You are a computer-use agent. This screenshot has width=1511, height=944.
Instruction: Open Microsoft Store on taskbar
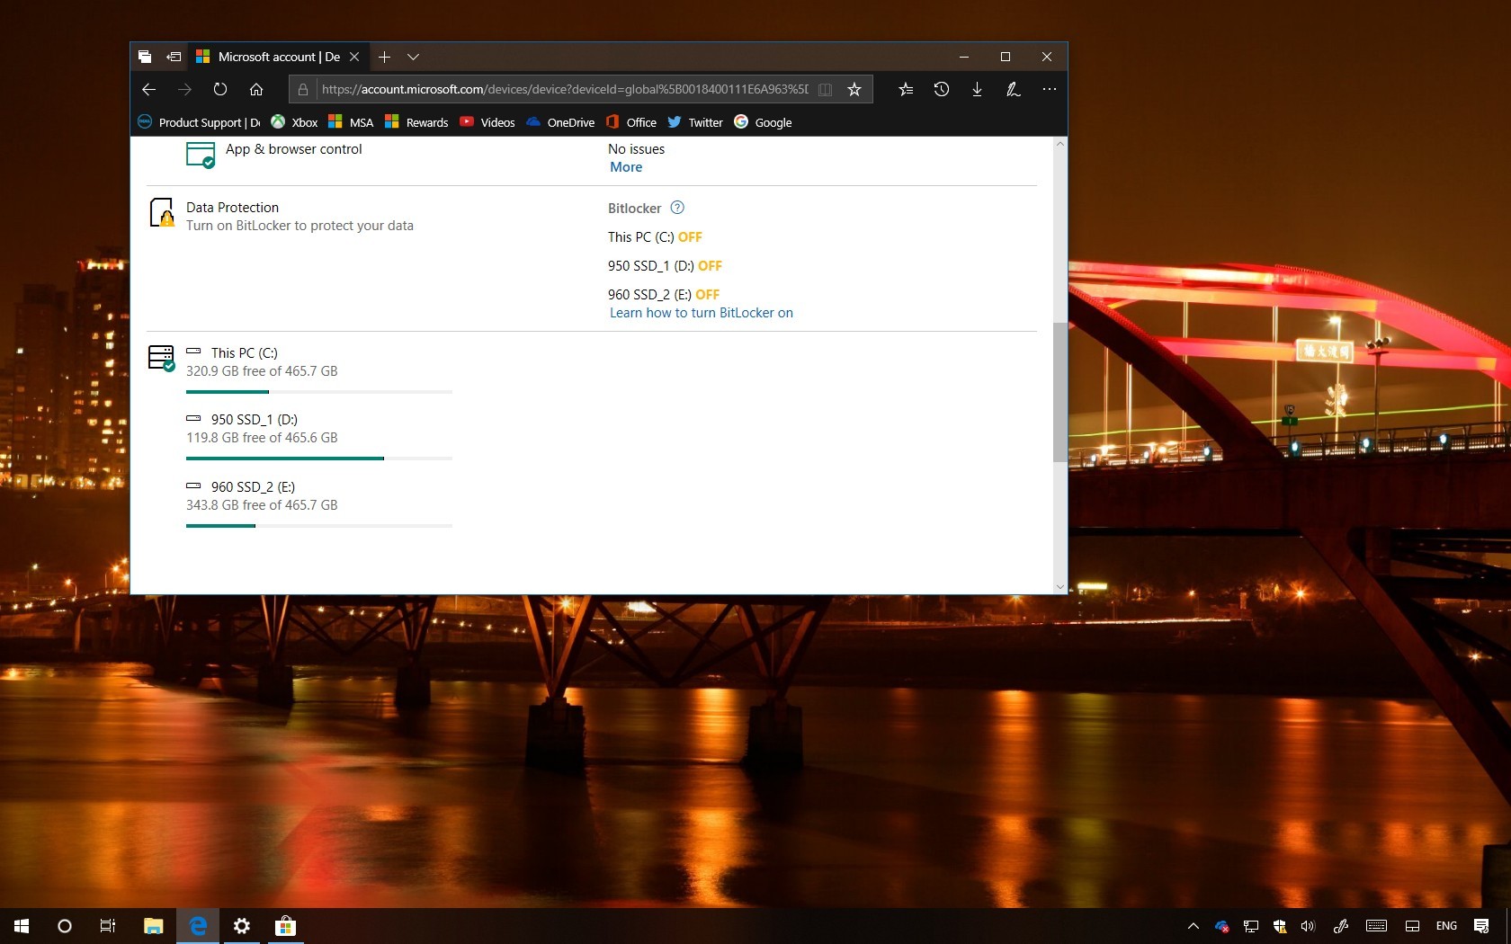click(x=285, y=926)
